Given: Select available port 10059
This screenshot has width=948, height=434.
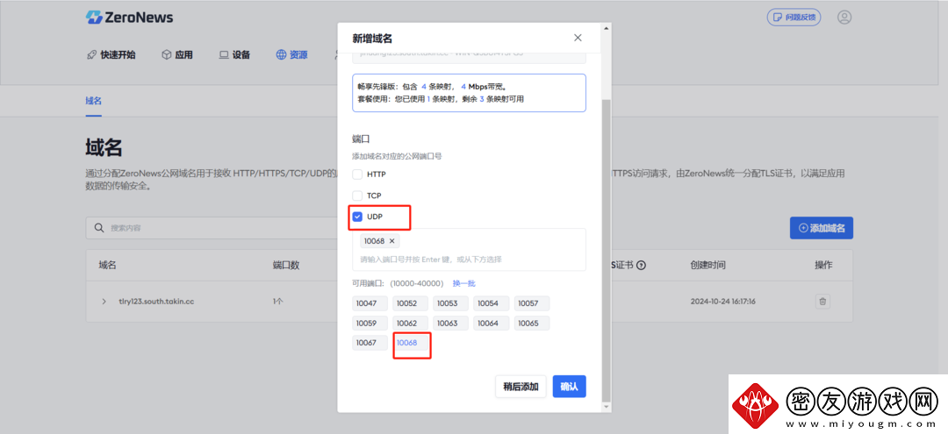Looking at the screenshot, I should [x=370, y=323].
